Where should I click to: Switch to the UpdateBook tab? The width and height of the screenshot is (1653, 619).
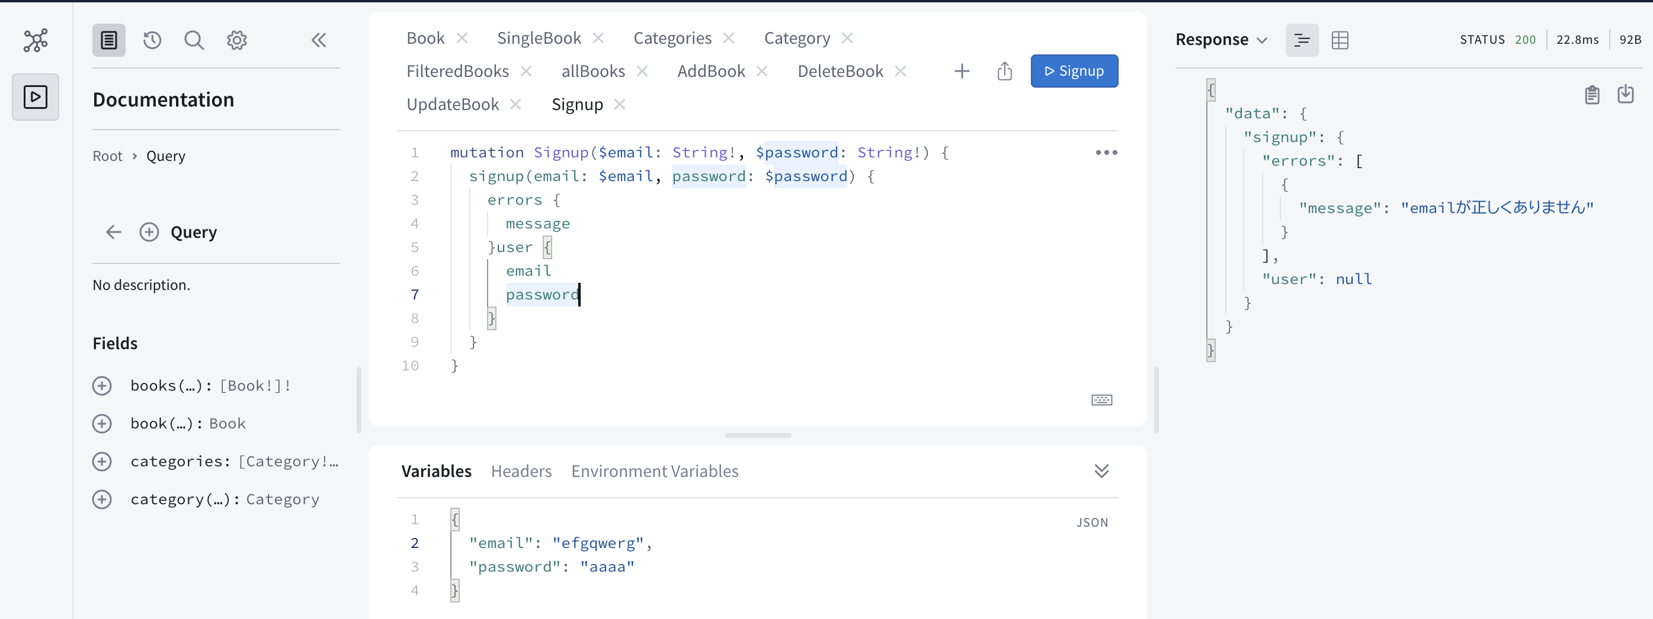point(453,104)
